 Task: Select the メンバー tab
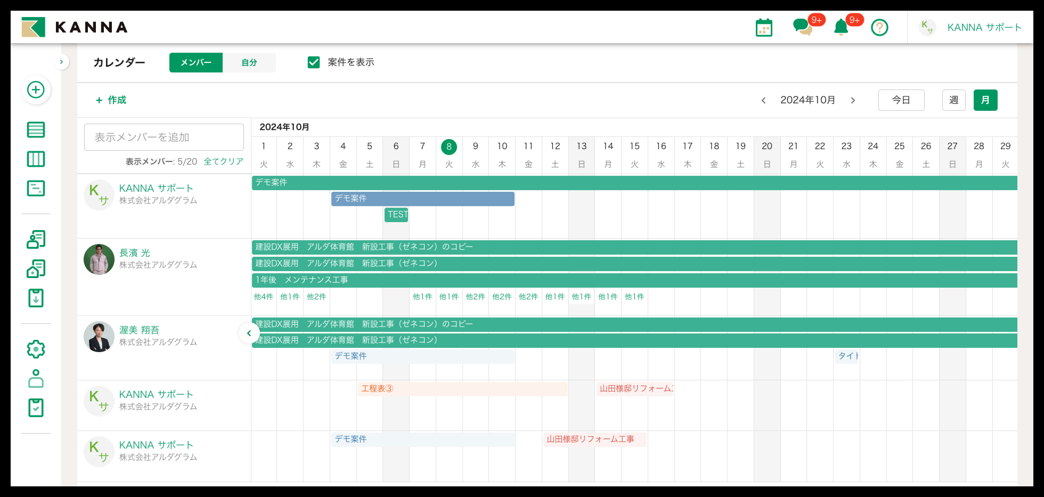point(196,62)
